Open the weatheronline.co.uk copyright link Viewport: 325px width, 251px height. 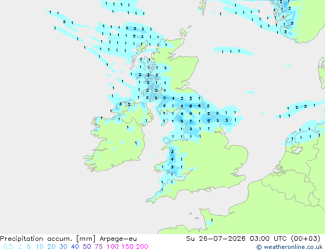click(x=290, y=247)
